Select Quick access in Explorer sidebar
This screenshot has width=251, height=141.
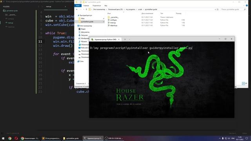pyautogui.click(x=85, y=16)
